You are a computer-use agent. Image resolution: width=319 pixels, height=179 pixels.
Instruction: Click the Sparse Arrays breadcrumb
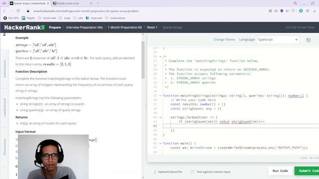coord(172,27)
